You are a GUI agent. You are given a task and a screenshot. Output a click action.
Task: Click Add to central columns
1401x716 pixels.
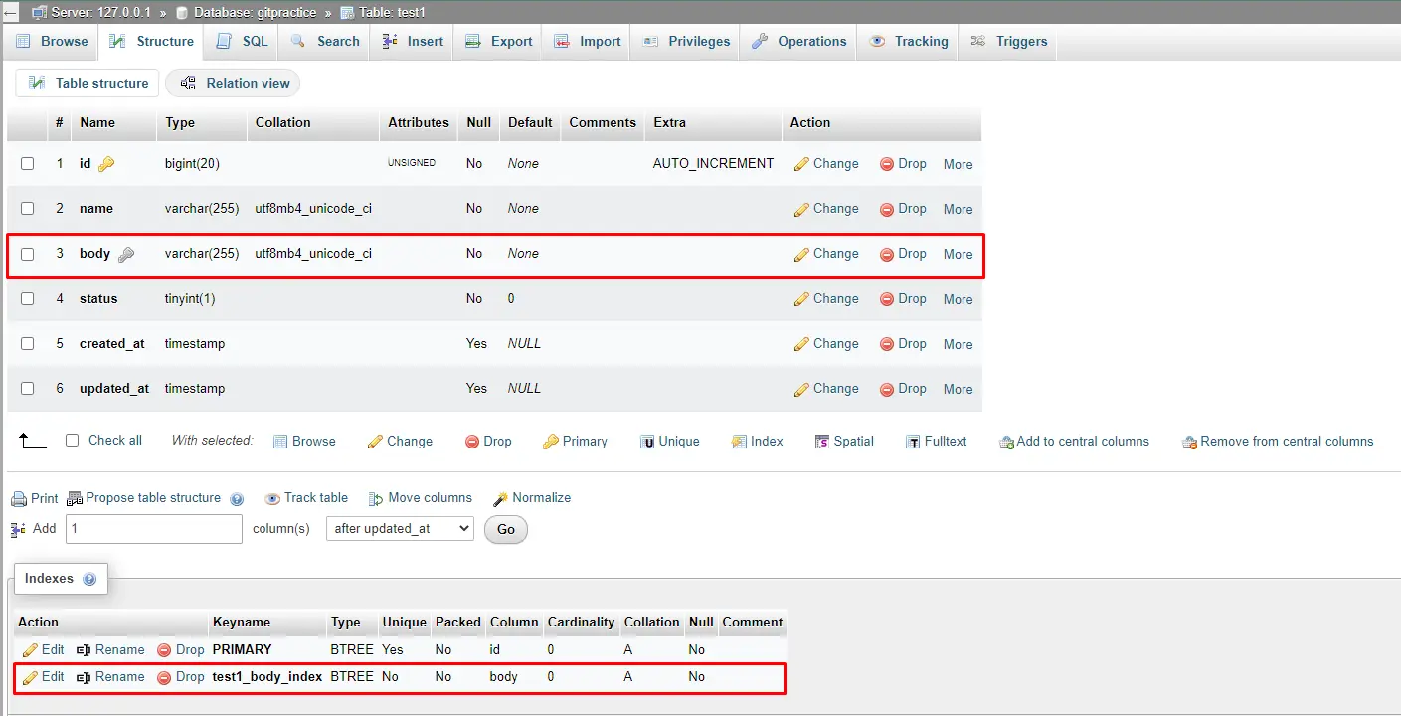click(1074, 441)
